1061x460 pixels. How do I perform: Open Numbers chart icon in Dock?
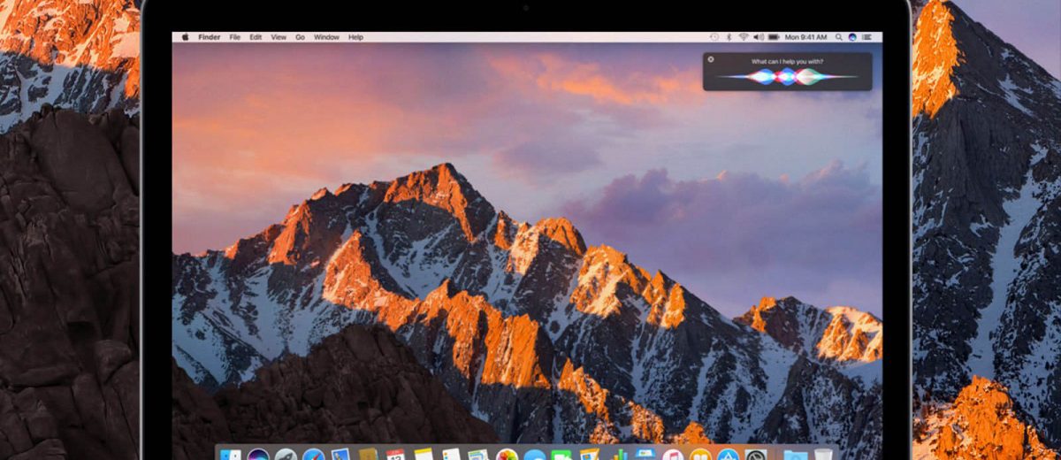618,454
